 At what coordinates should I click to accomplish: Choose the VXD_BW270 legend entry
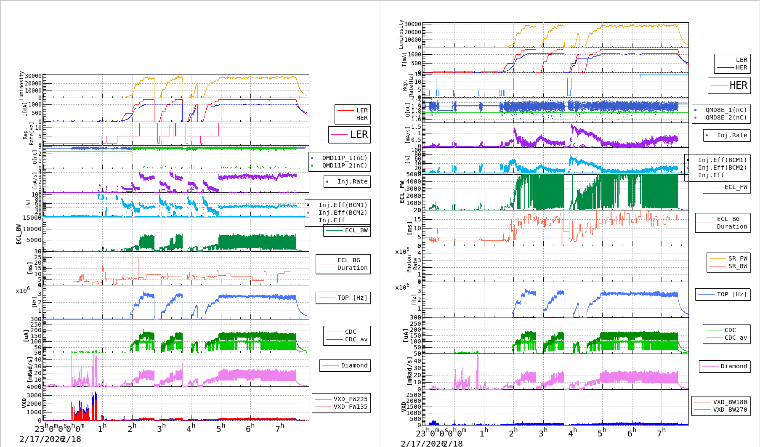point(721,410)
